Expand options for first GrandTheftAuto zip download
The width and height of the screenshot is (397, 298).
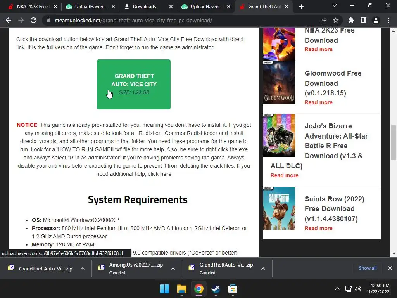(83, 269)
